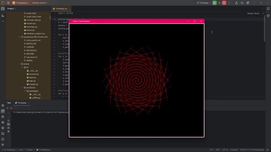This screenshot has height=152, width=271.
Task: Open the Turtleplaying project dropdown in title bar
Action: pos(21,3)
